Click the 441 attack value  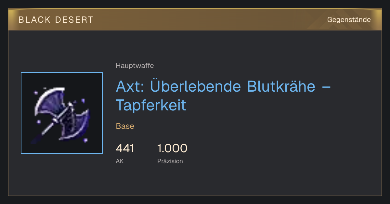click(125, 148)
